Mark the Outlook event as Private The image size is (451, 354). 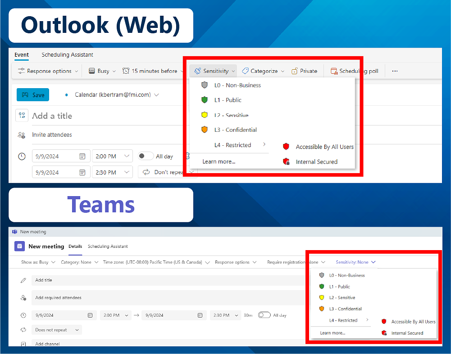click(304, 71)
